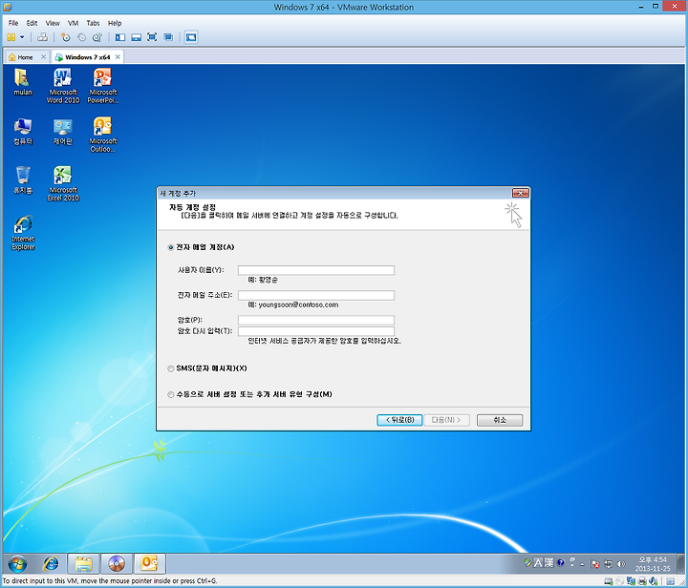Open the power options dropdown arrow in VMware toolbar
The image size is (688, 588).
click(x=22, y=37)
